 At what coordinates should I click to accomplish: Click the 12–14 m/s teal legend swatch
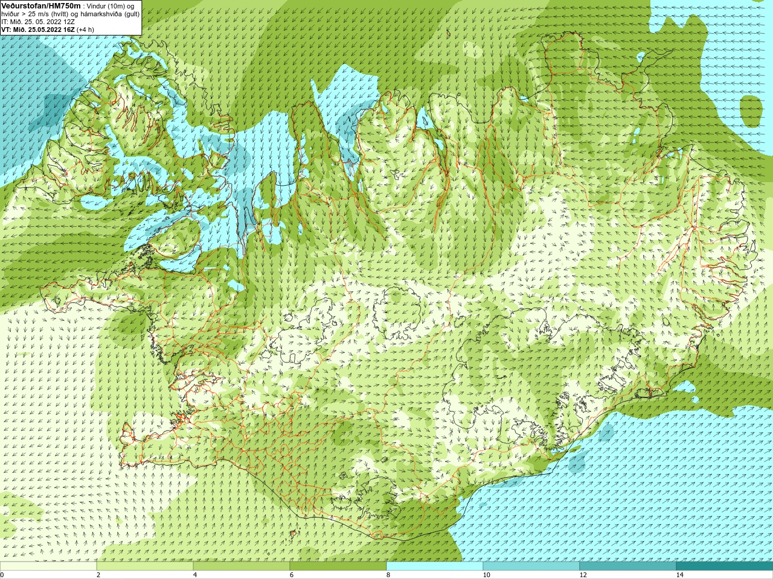[x=628, y=566]
